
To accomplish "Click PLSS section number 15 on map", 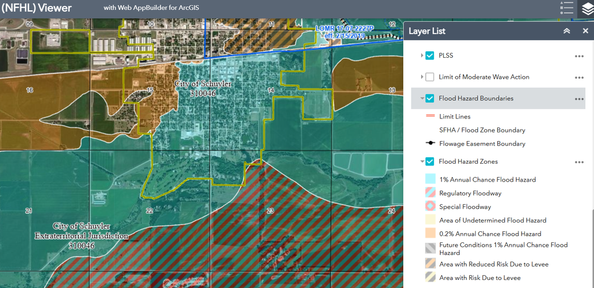I will click(x=150, y=90).
